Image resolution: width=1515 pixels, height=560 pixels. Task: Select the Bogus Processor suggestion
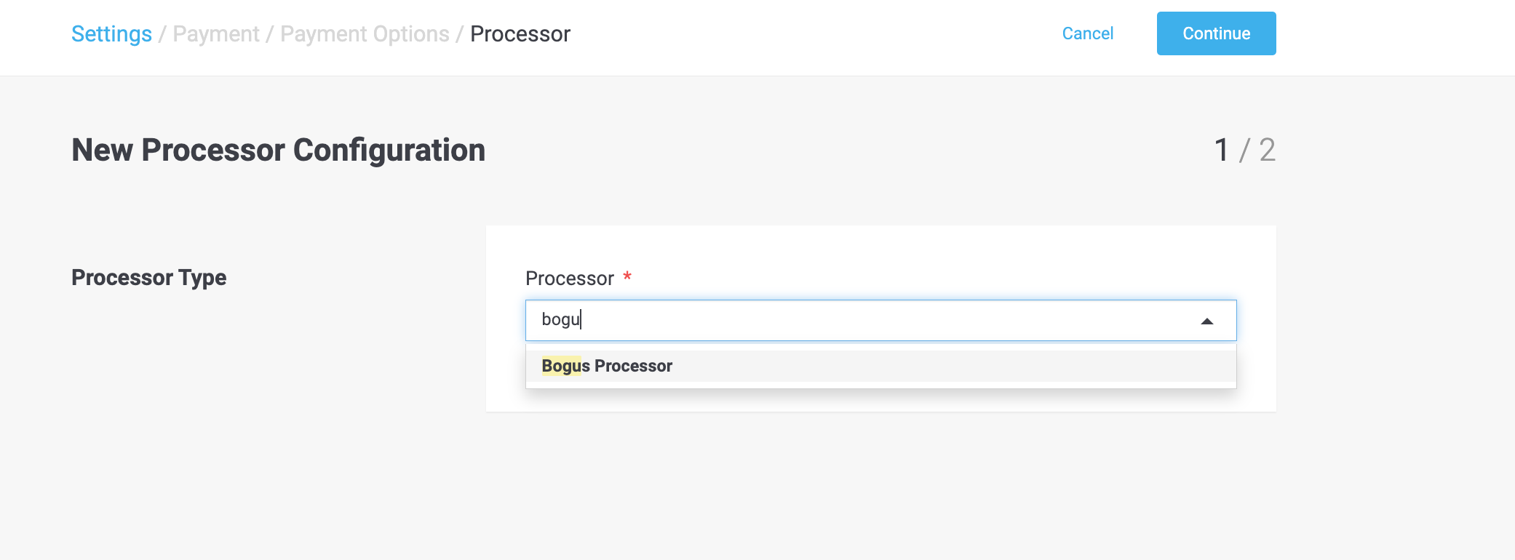pyautogui.click(x=608, y=366)
